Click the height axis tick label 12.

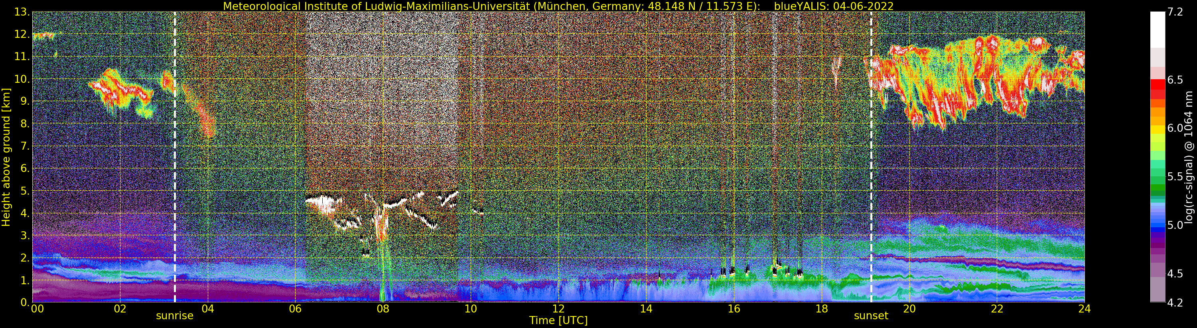(22, 35)
